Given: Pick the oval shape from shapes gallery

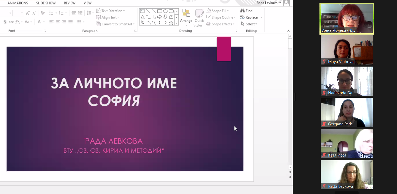Looking at the screenshot, I should tap(165, 11).
